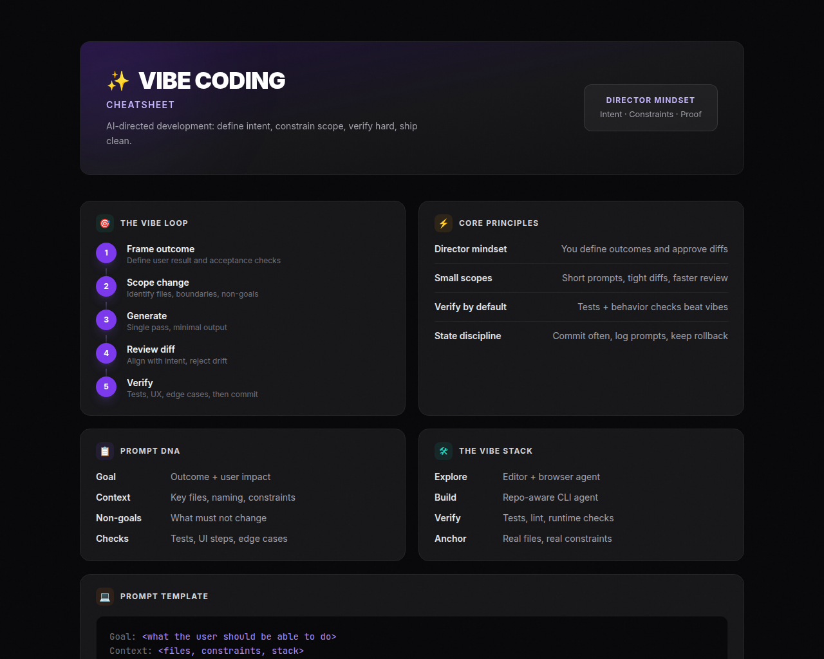Viewport: 824px width, 659px height.
Task: Click the target icon for The Vibe Loop
Action: click(105, 223)
